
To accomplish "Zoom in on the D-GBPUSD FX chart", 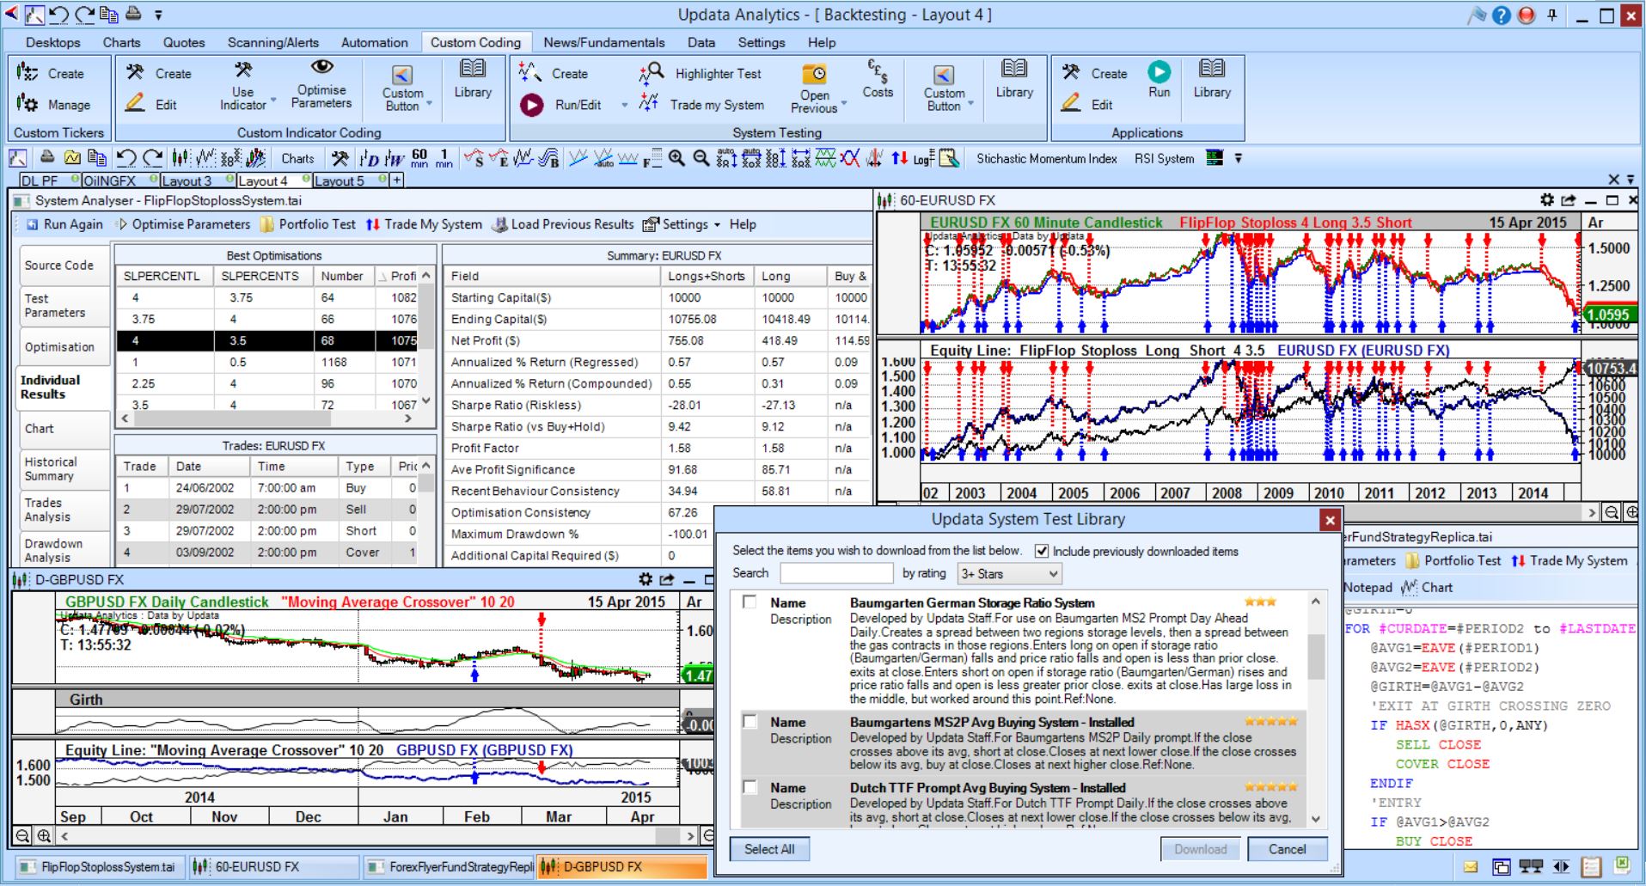I will pyautogui.click(x=44, y=835).
